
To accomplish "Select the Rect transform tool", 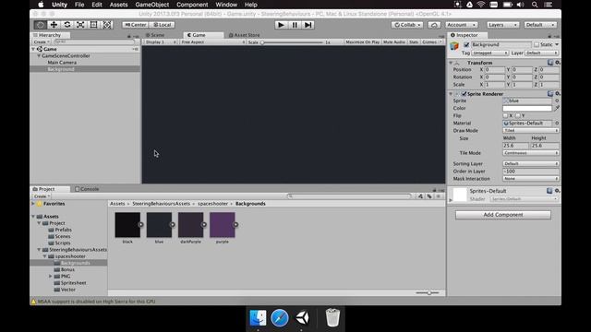I will [x=93, y=25].
